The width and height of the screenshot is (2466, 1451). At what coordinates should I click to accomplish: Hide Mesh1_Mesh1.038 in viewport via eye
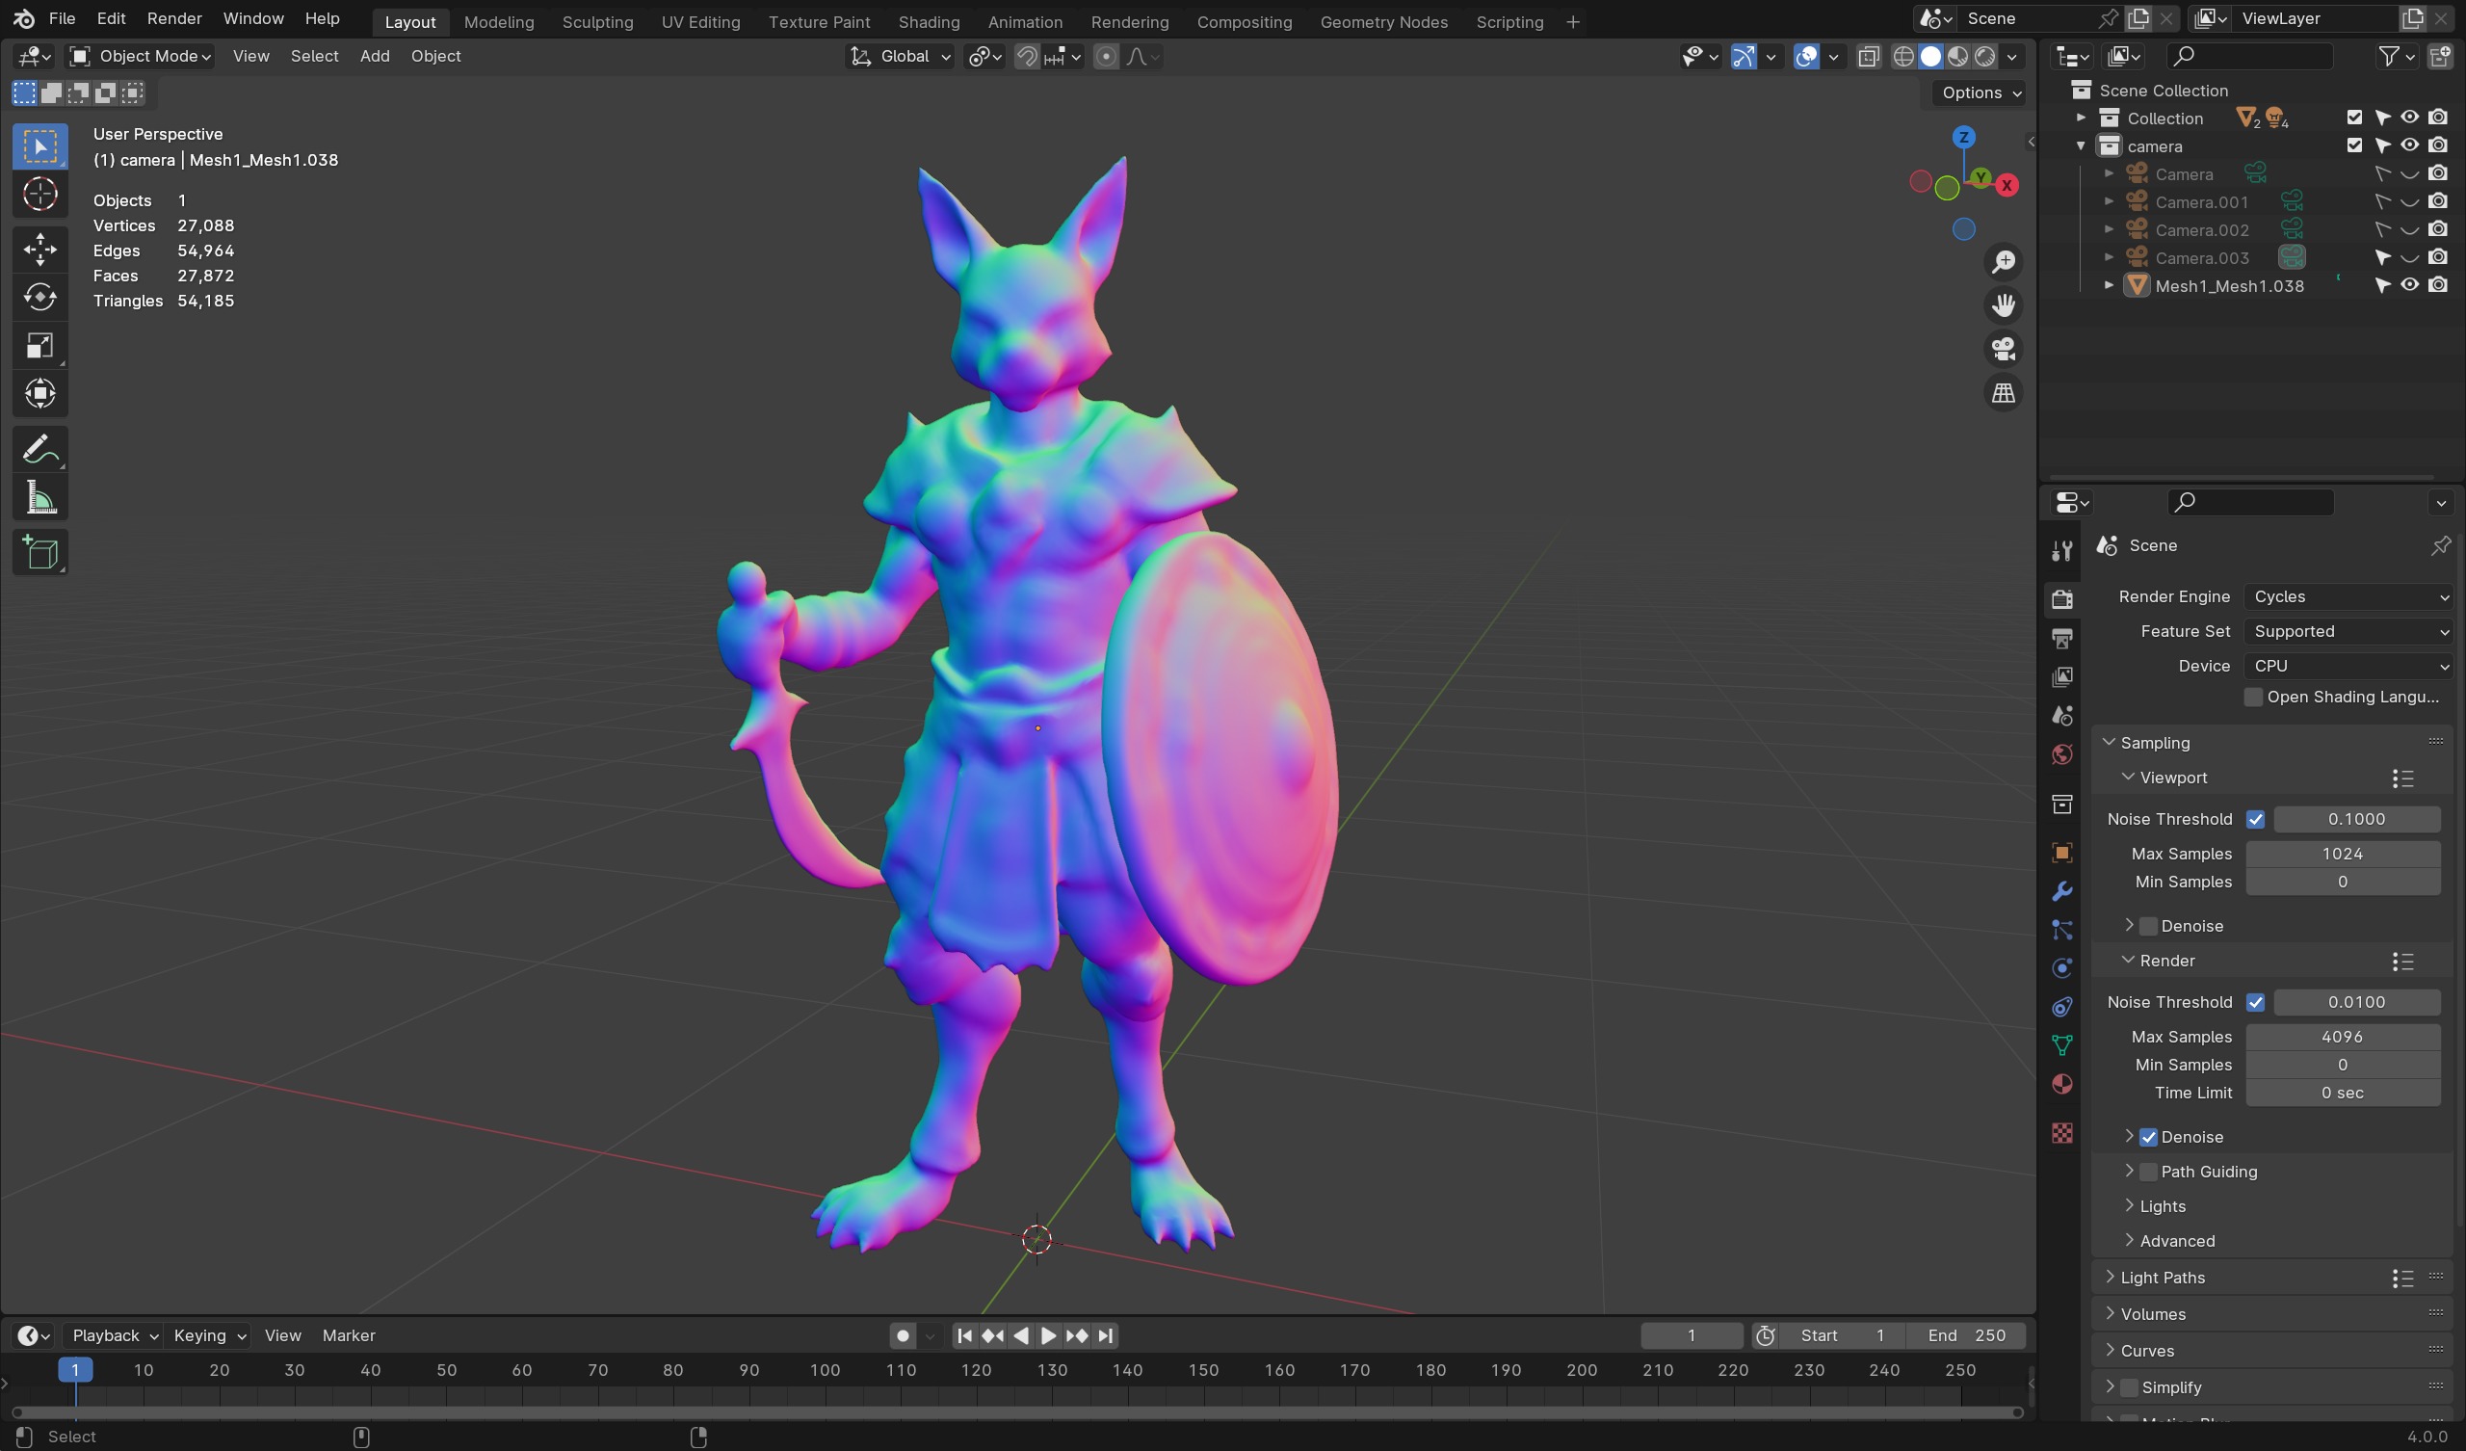click(x=2409, y=286)
